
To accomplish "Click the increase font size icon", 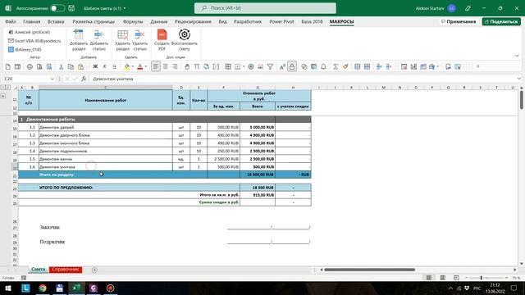I will 282,67.
